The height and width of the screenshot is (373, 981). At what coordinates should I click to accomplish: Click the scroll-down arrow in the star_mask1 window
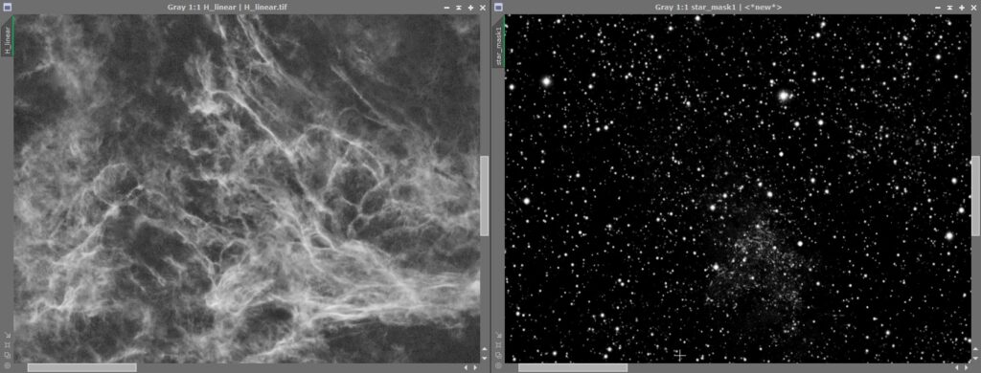[x=975, y=358]
